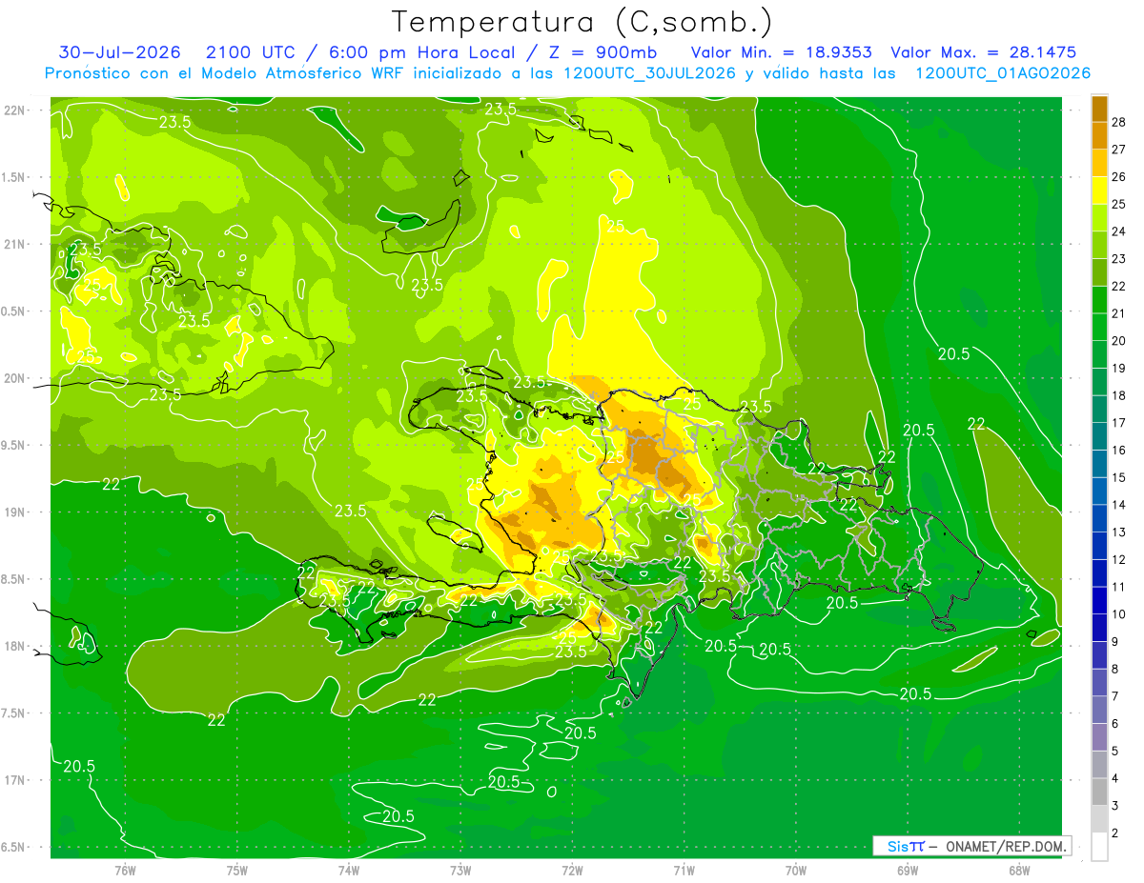Click the '72W' longitude axis label
The image size is (1144, 883).
tap(572, 870)
